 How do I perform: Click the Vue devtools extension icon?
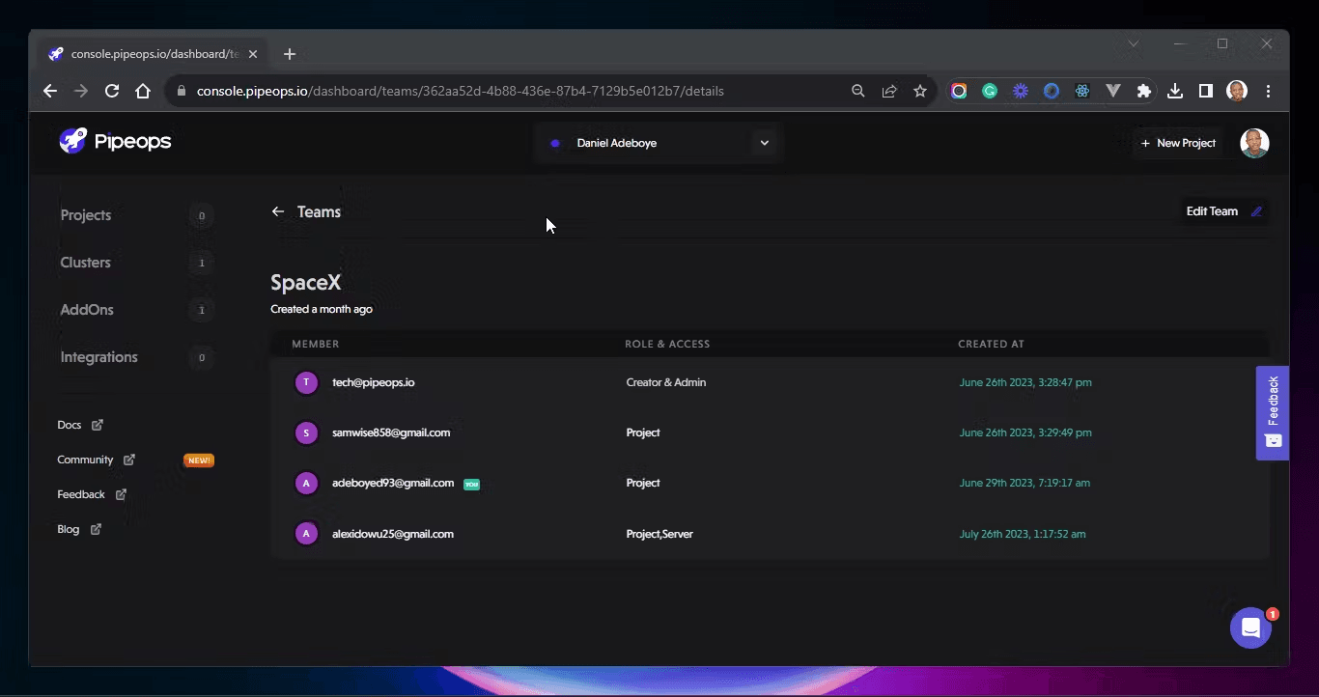[x=1113, y=91]
